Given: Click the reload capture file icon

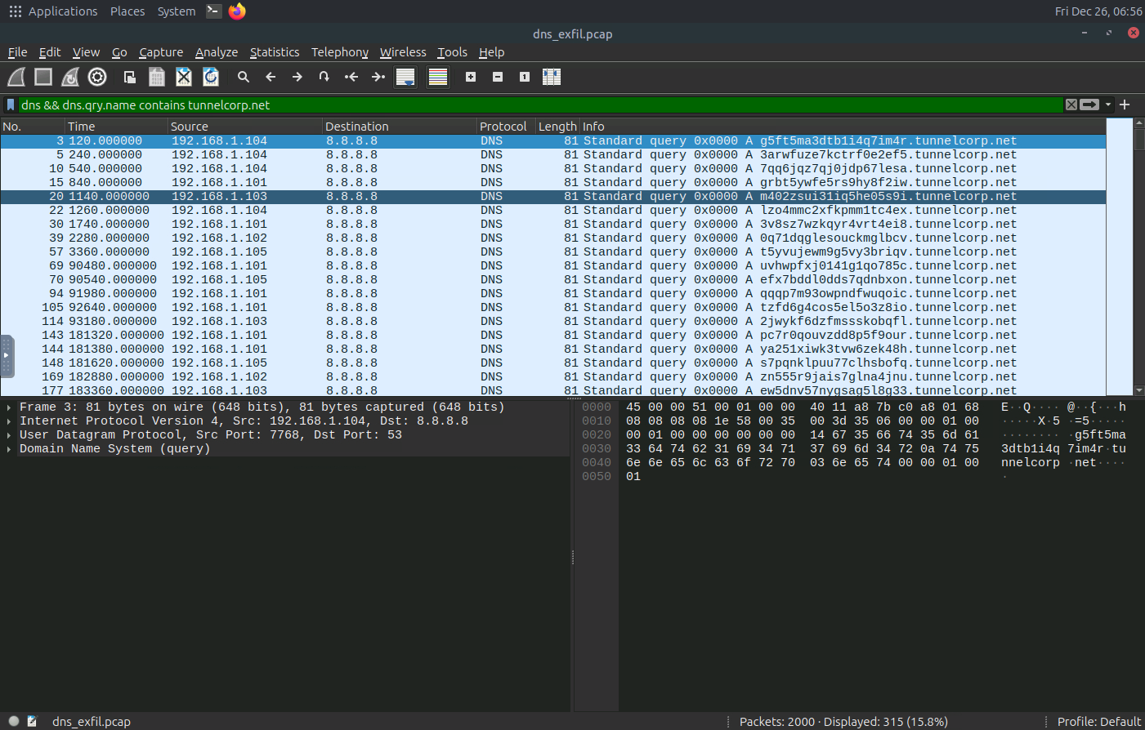Looking at the screenshot, I should coord(211,77).
